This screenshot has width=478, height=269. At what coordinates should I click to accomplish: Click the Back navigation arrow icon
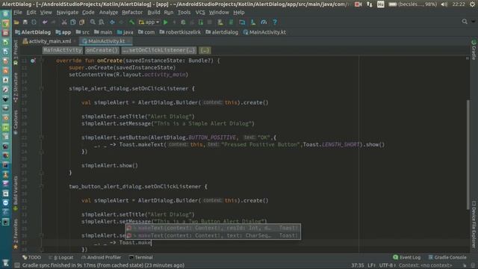tap(112, 22)
